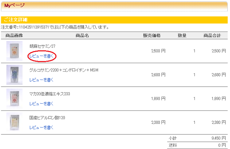Click the 小計 9,450 円 amount
The image size is (230, 149).
tap(219, 138)
